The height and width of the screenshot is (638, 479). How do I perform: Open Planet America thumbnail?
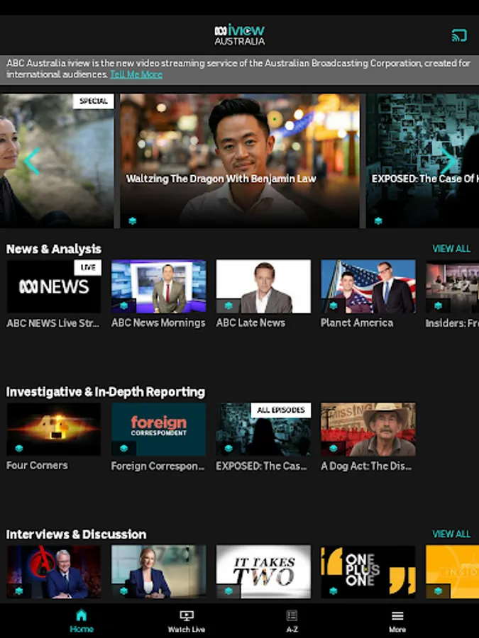368,286
